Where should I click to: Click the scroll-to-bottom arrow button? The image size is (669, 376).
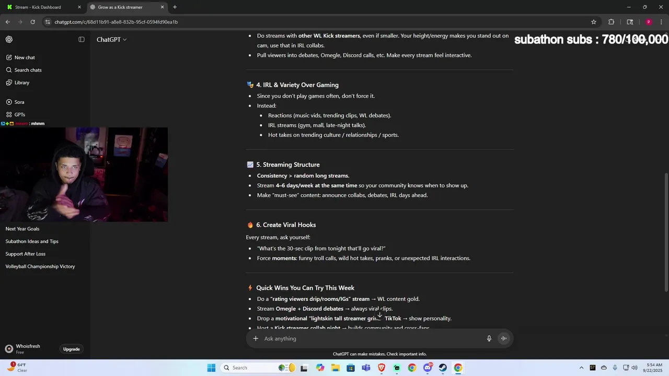(380, 315)
